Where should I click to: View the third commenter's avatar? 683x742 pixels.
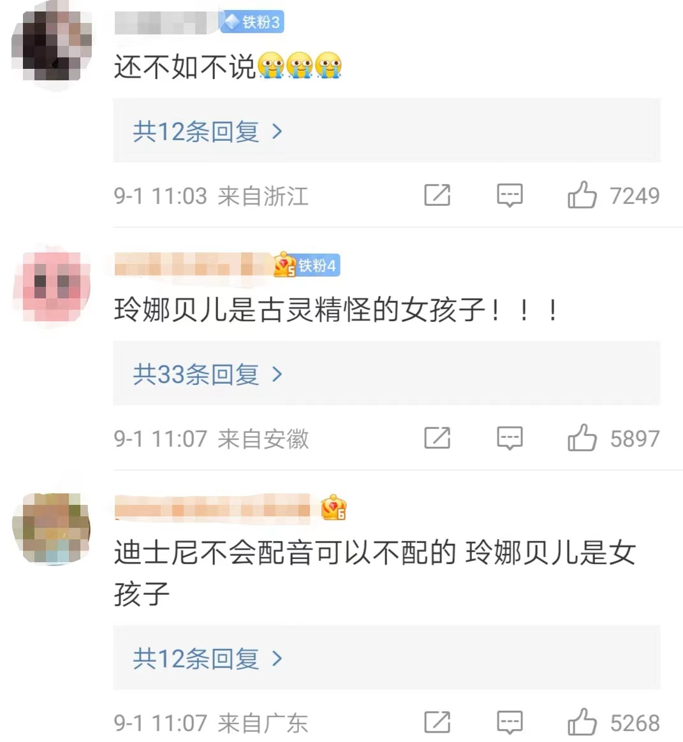coord(51,528)
